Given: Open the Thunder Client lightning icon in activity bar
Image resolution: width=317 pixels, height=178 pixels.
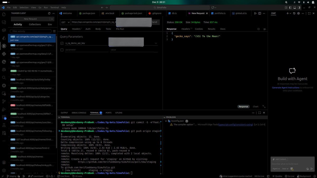Looking at the screenshot, I should (4, 46).
